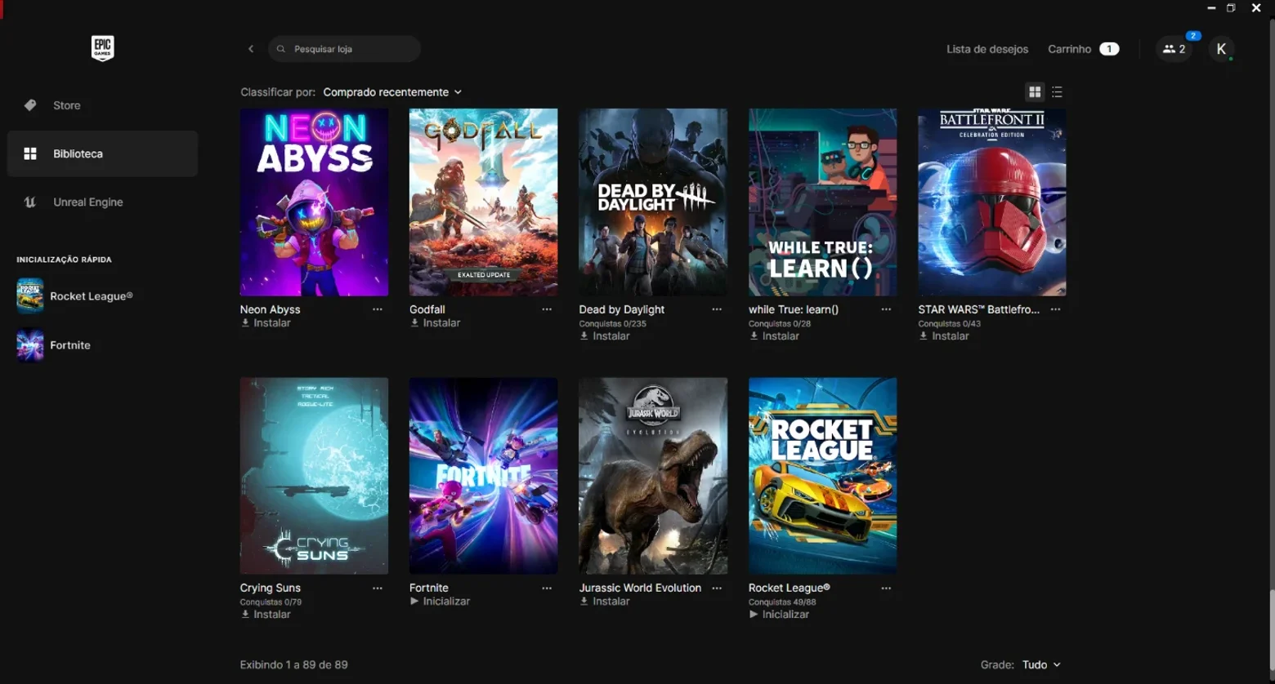Open Jurassic World Evolution more options
Screen dimensions: 1275x684
[717, 588]
